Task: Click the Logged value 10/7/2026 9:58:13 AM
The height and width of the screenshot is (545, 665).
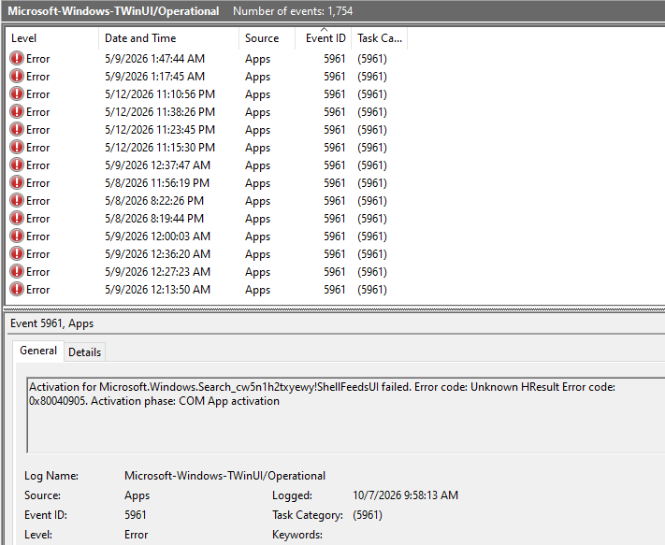Action: [405, 495]
